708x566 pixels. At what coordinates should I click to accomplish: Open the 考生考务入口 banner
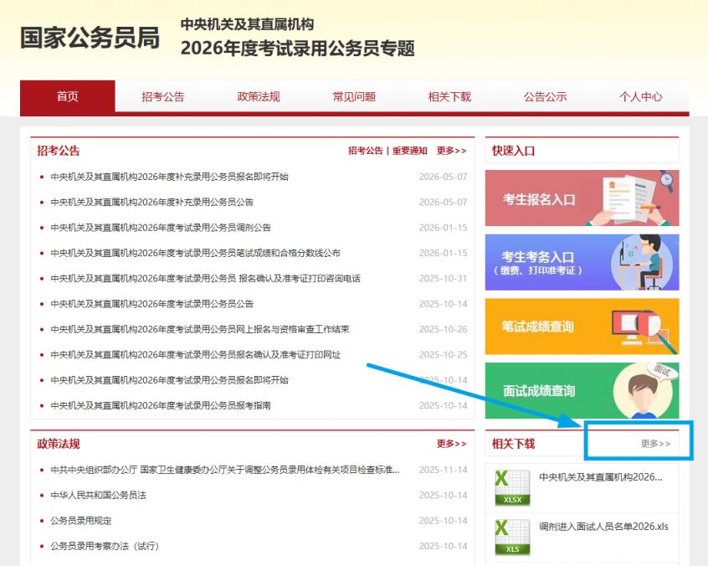click(x=582, y=262)
